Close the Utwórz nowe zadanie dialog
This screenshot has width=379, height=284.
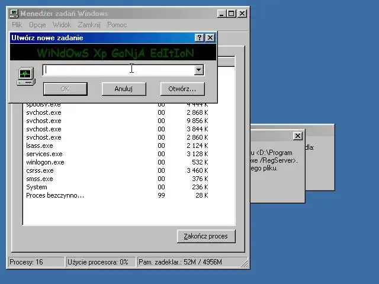[x=210, y=38]
